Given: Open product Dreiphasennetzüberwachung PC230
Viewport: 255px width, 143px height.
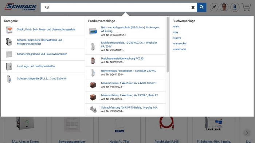Looking at the screenshot, I should click(122, 58).
